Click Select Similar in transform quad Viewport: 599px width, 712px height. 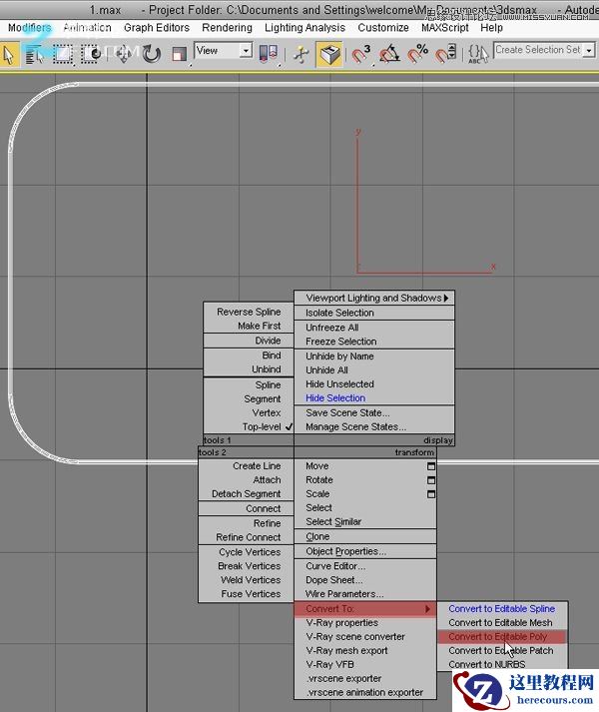pyautogui.click(x=365, y=521)
